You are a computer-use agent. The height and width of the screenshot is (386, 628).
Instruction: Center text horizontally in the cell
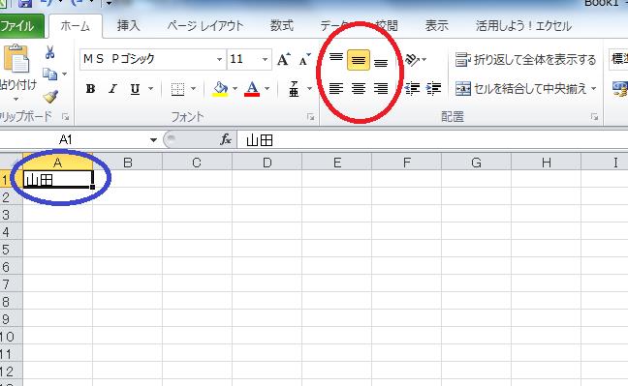(359, 88)
